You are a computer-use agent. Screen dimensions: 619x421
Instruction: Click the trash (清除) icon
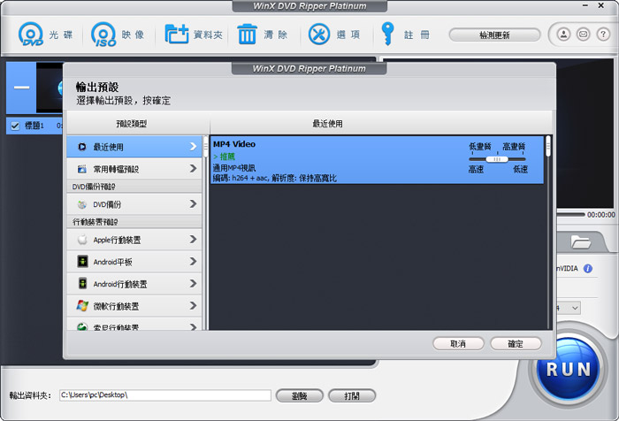coord(248,35)
